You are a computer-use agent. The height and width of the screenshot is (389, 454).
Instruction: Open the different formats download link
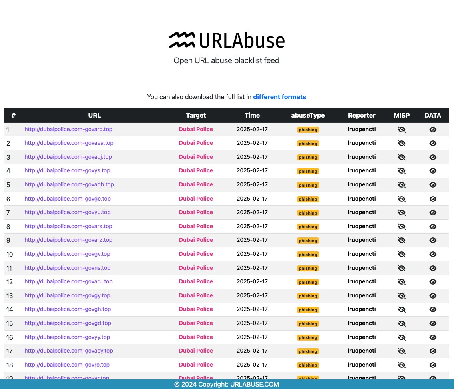[279, 97]
